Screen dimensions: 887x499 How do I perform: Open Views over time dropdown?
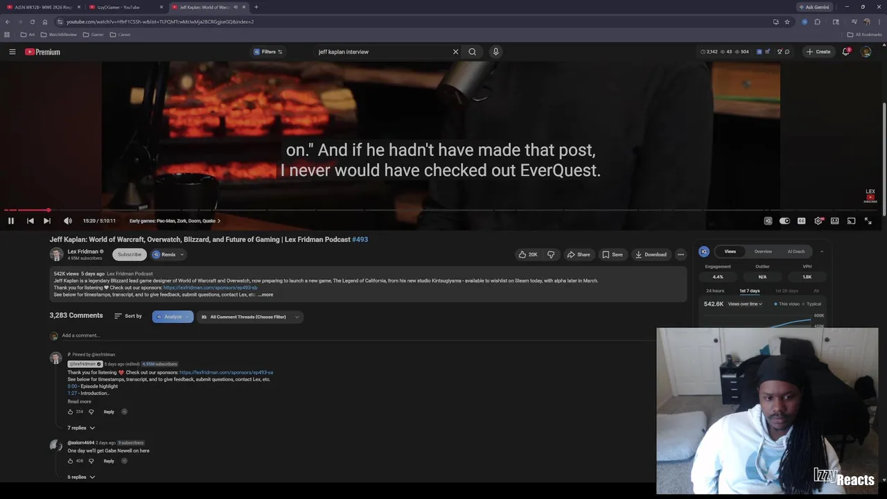click(x=745, y=304)
